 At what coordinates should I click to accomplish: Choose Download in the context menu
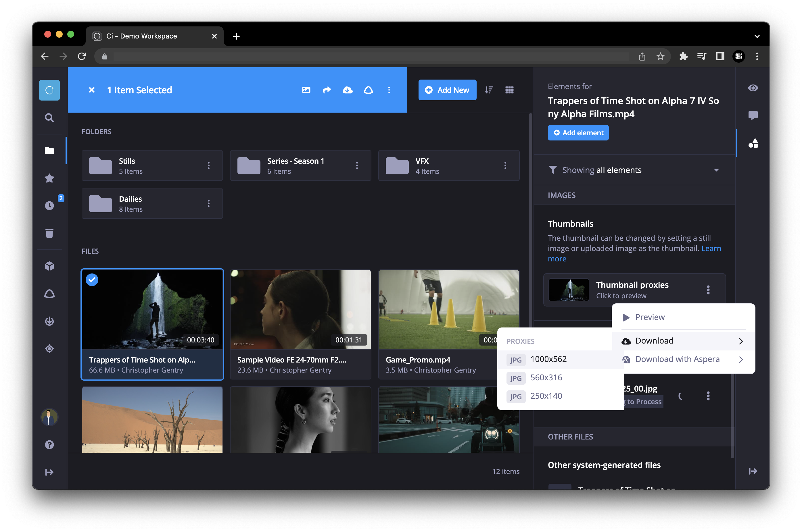pyautogui.click(x=683, y=341)
